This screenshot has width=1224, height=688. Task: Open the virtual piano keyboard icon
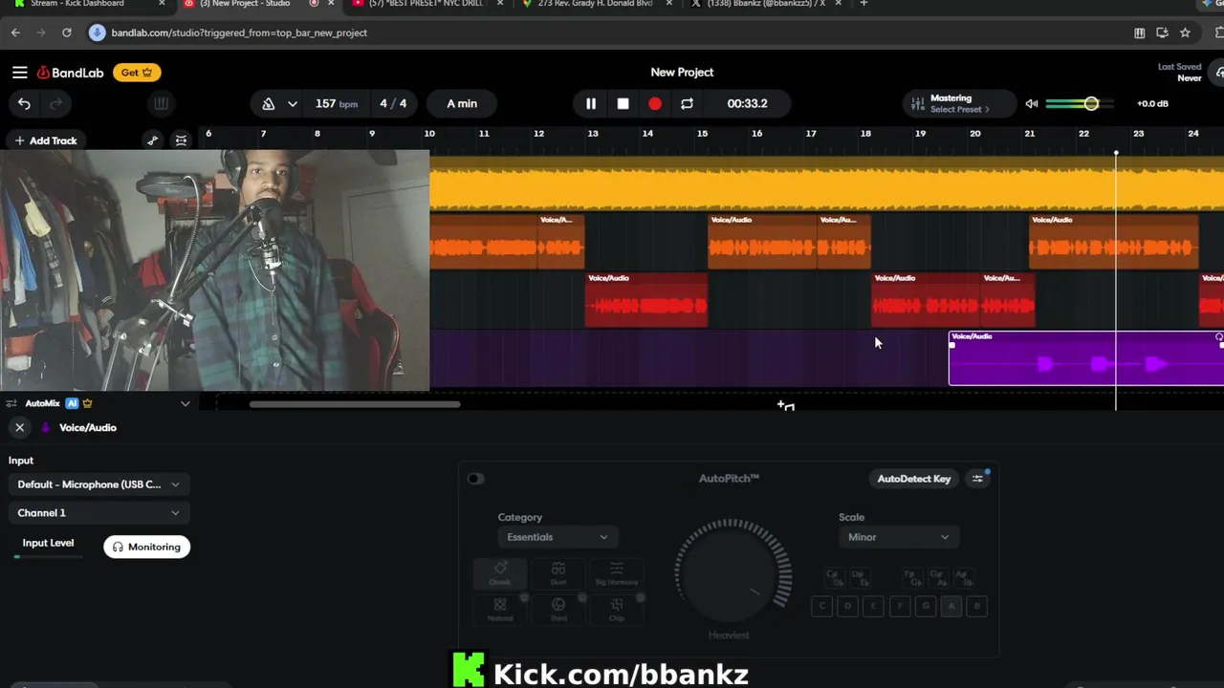(x=161, y=103)
